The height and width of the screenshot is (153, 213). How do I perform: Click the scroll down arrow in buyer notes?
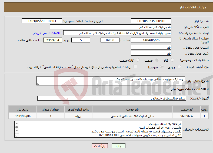click(16, 131)
